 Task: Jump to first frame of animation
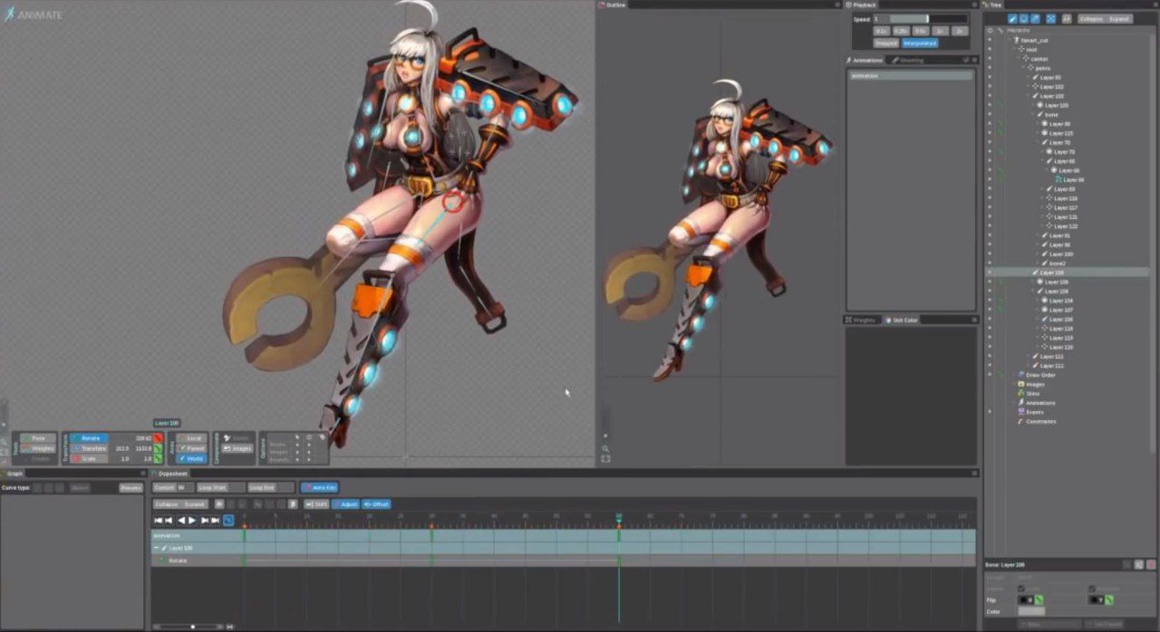pos(159,521)
